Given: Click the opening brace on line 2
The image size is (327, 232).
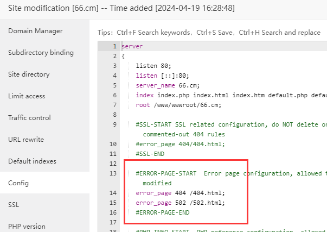Looking at the screenshot, I should click(x=123, y=56).
